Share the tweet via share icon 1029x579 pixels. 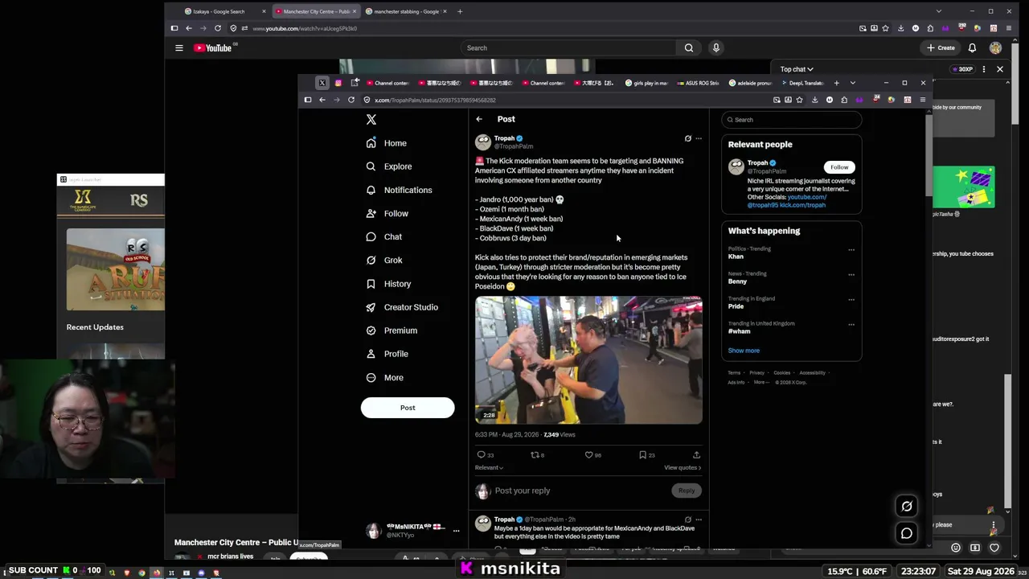tap(696, 455)
